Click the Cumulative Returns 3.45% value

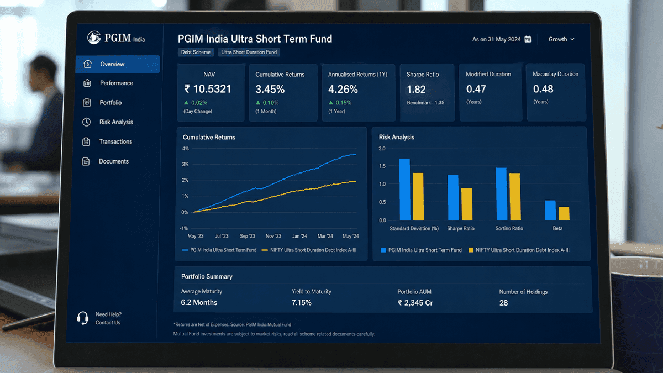(x=270, y=89)
